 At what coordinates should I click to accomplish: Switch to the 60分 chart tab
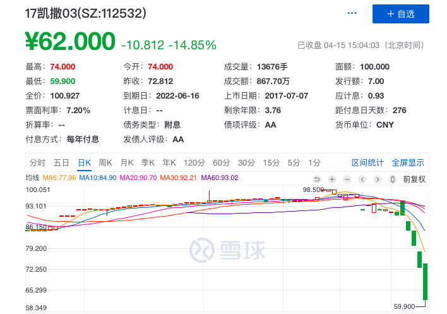(222, 162)
